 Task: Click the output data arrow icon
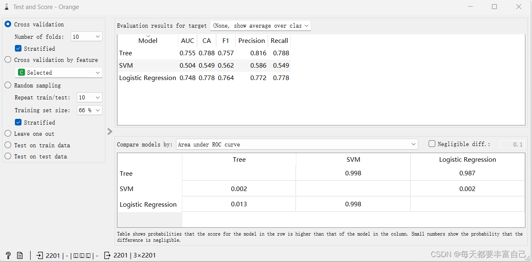pyautogui.click(x=107, y=255)
